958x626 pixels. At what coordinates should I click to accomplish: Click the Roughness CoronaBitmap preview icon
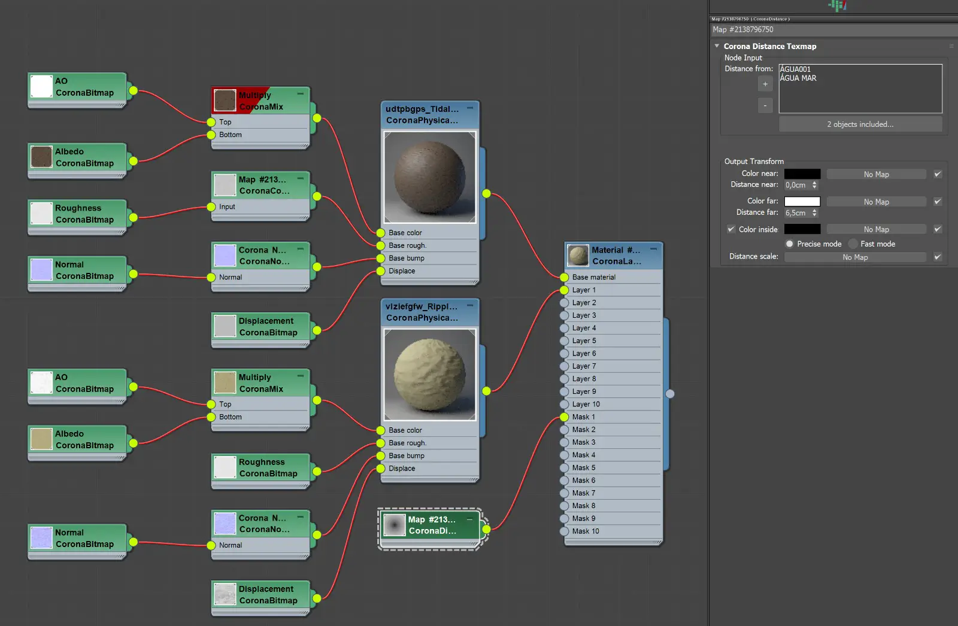click(x=40, y=213)
